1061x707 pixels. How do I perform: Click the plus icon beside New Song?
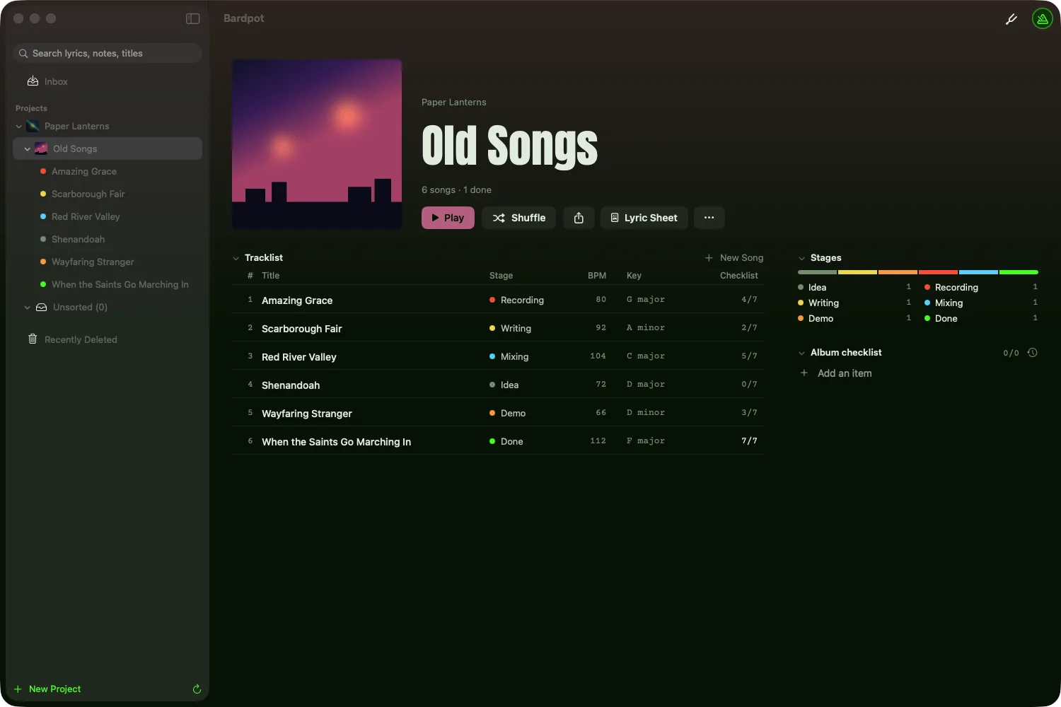point(709,258)
